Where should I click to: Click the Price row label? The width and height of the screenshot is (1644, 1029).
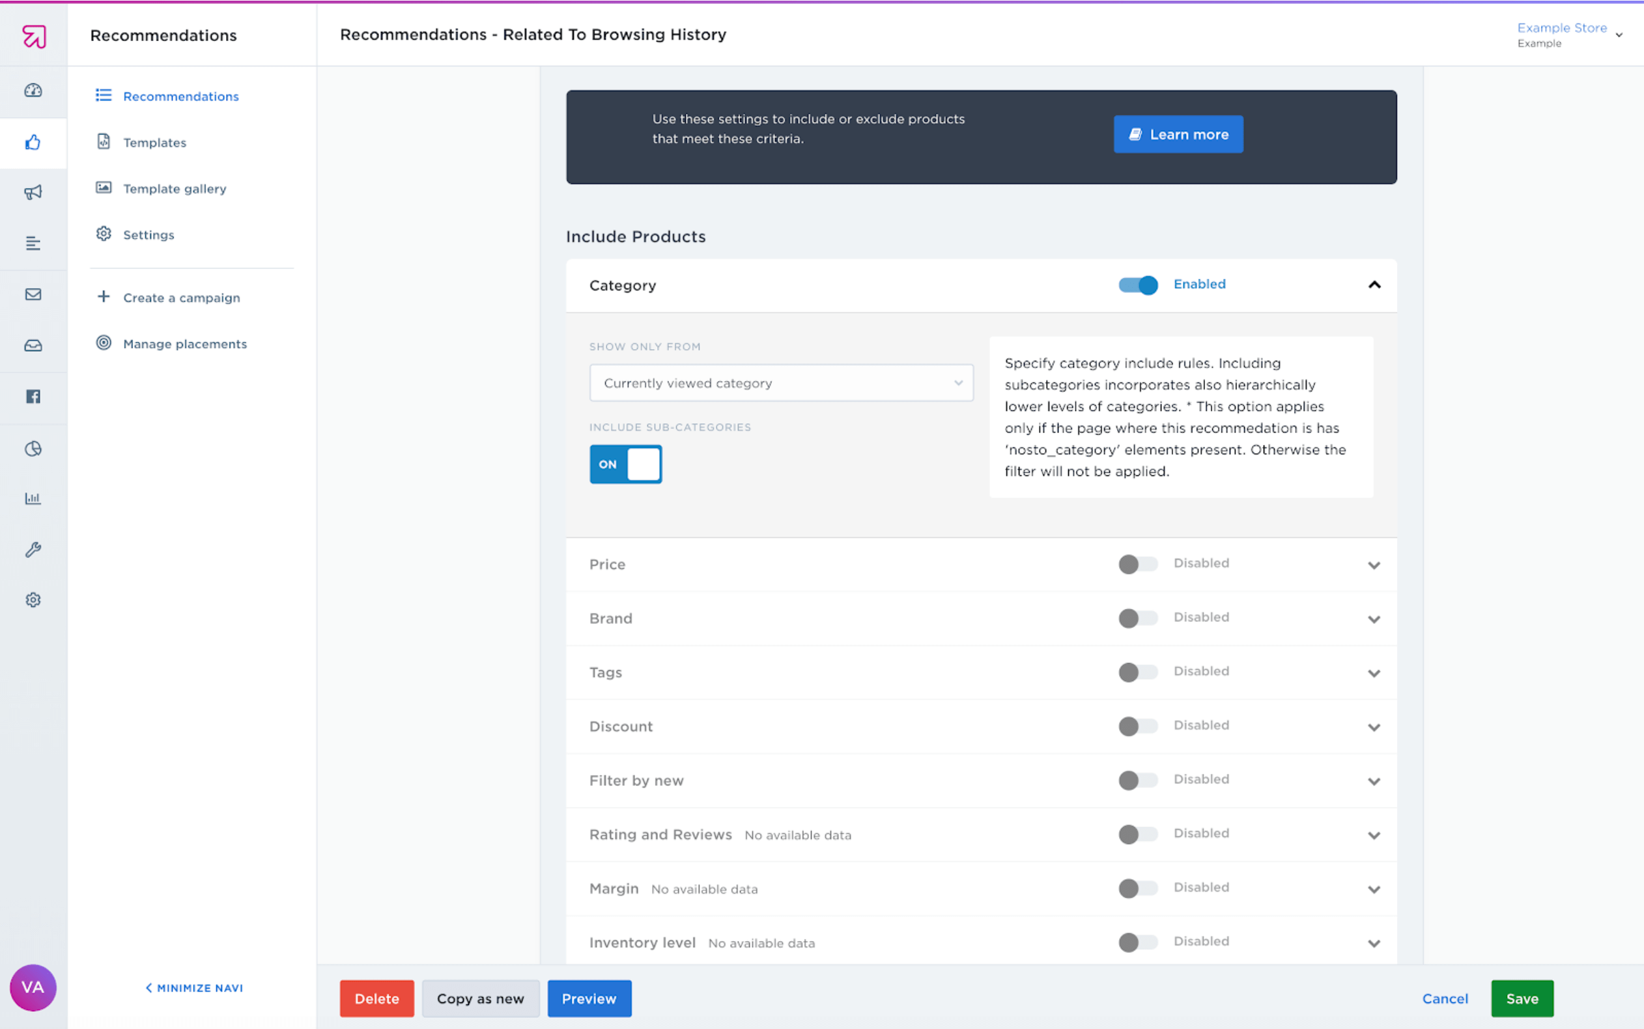click(x=607, y=564)
